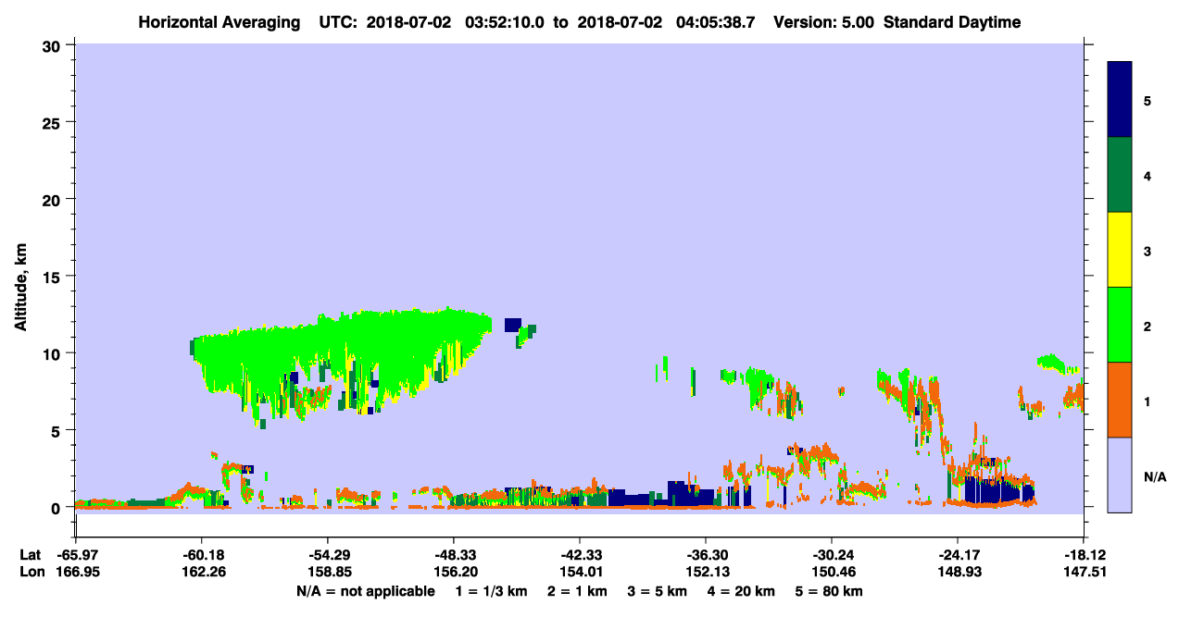Click the 'Standard Daytime' label
Image resolution: width=1204 pixels, height=617 pixels.
click(x=952, y=22)
